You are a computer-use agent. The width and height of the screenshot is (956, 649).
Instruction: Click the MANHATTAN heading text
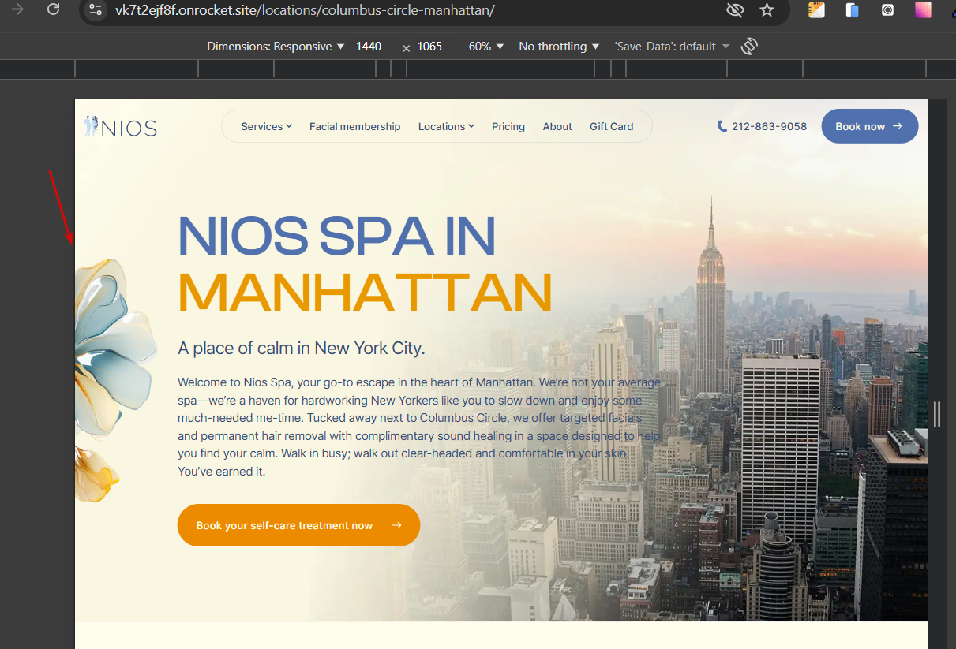[365, 293]
